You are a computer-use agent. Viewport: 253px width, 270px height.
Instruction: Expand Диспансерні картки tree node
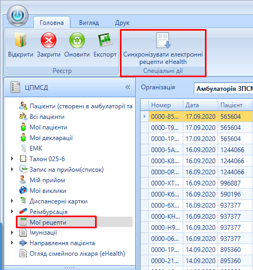pos(12,201)
